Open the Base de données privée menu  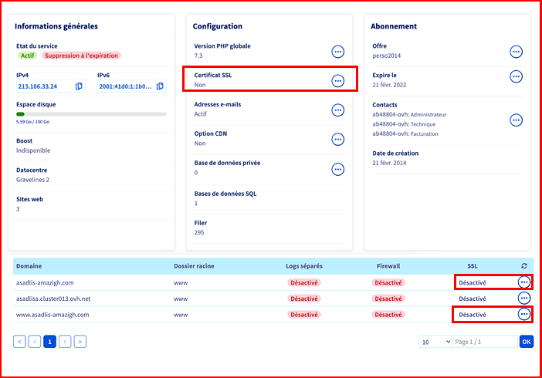pyautogui.click(x=337, y=169)
